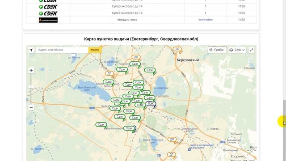Click the price 1305 cell
Screen dimensions: 286x161
pos(241,13)
